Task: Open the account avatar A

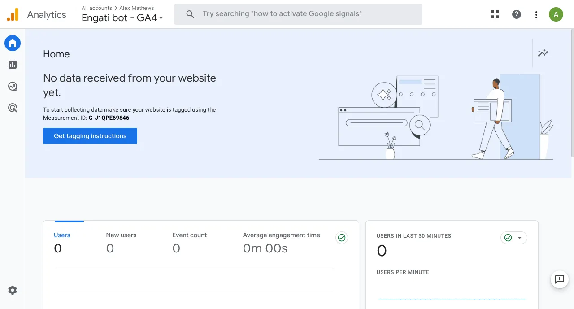Action: pos(556,14)
